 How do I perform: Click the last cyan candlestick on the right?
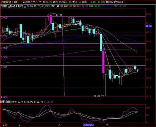[138, 70]
